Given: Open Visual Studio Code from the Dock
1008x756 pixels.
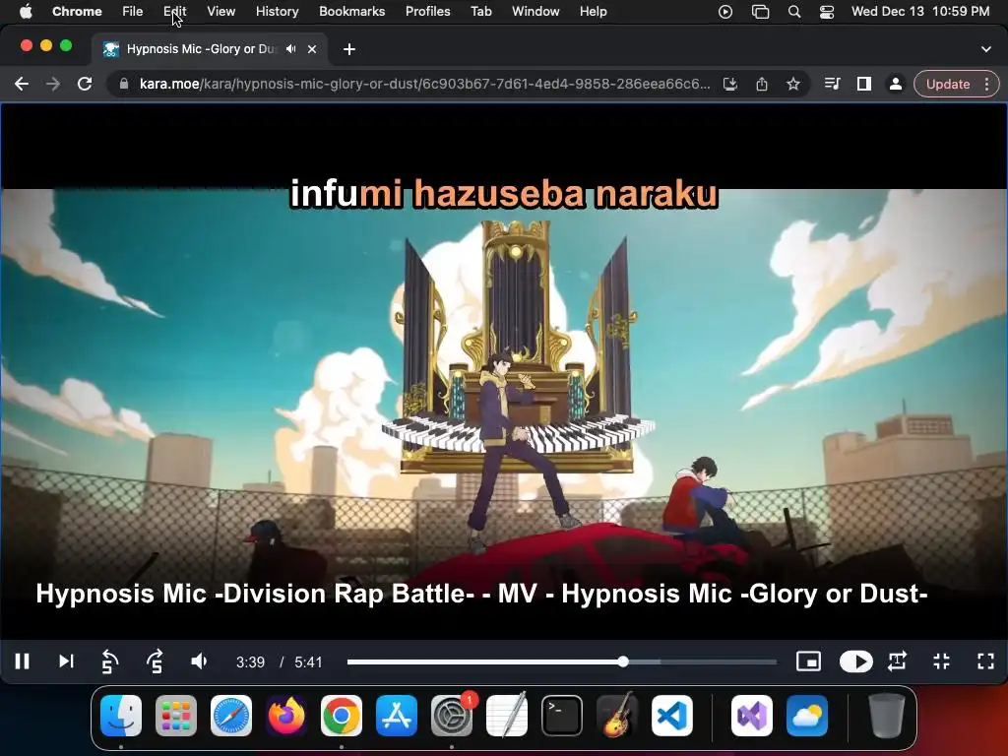Looking at the screenshot, I should tap(671, 716).
